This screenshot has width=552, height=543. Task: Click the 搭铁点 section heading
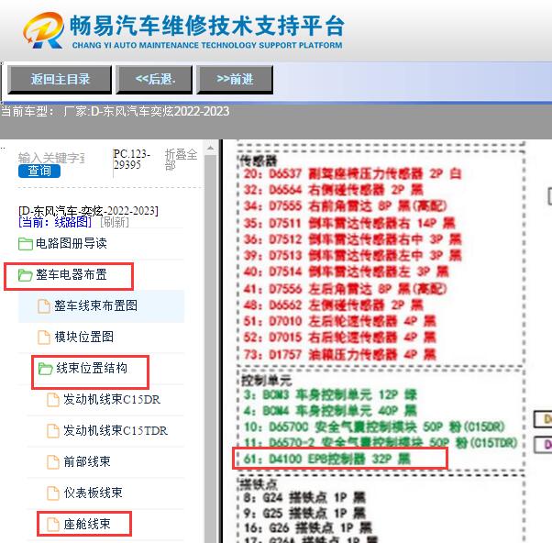259,484
